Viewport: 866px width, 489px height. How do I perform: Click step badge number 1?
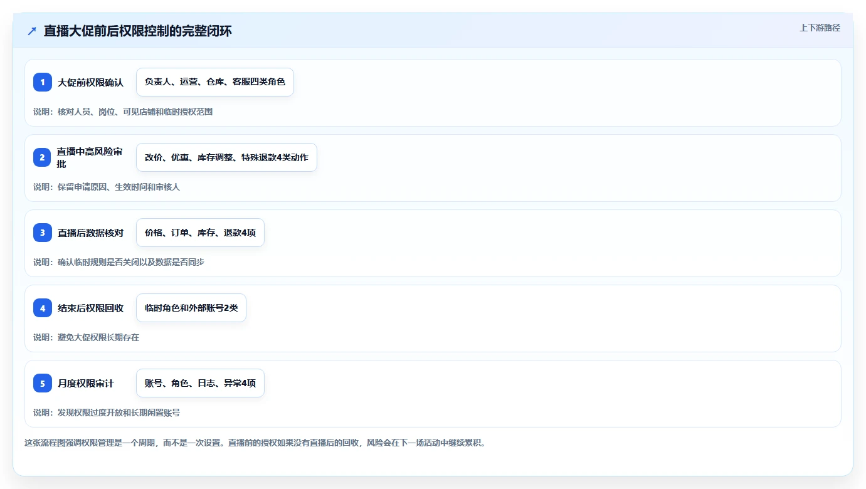click(x=43, y=82)
